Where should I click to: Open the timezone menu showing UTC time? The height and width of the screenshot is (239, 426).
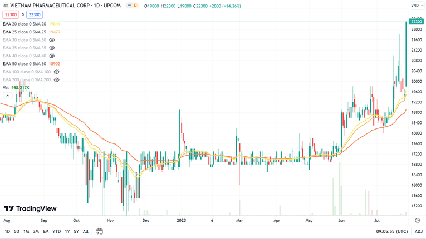point(391,231)
